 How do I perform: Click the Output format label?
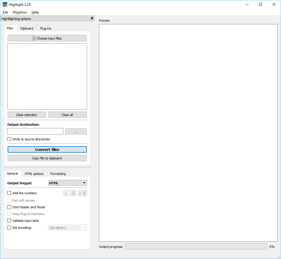(x=20, y=183)
